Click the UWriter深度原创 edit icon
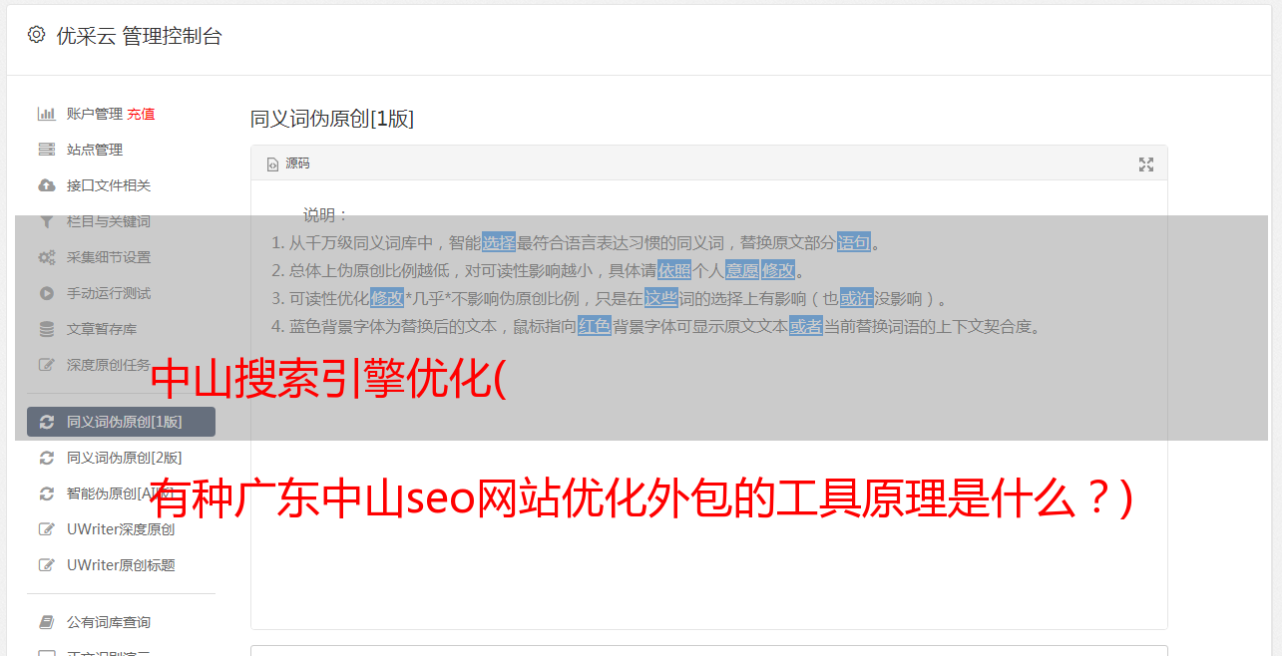This screenshot has height=656, width=1282. 46,529
